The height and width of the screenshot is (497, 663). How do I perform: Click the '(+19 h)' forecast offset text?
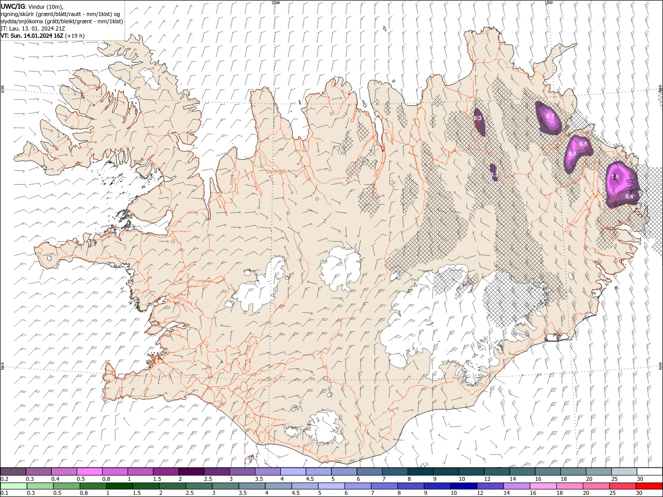(75, 36)
